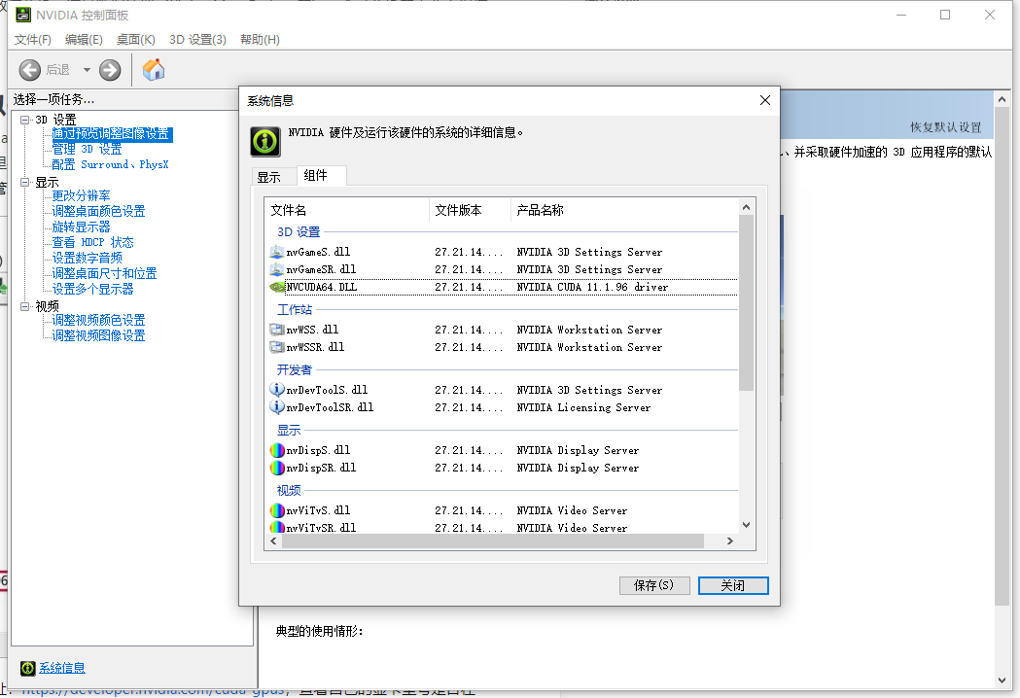The width and height of the screenshot is (1020, 698).
Task: Select the nvDispSR.dll color icon
Action: point(276,468)
